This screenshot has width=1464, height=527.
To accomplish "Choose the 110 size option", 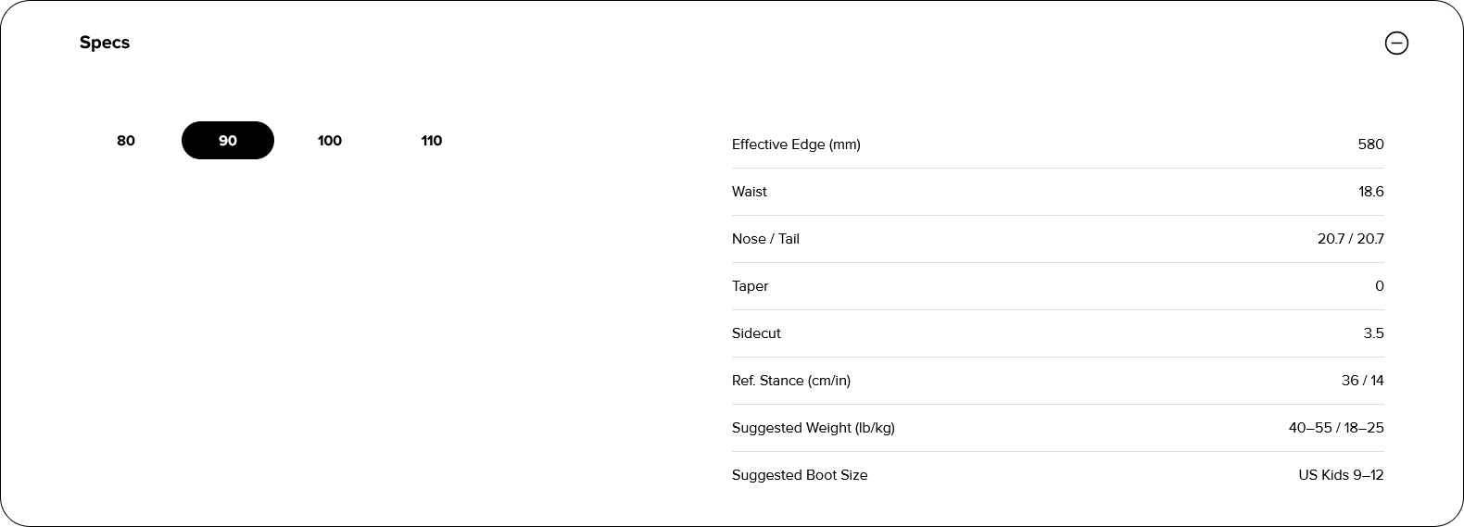I will [x=432, y=141].
